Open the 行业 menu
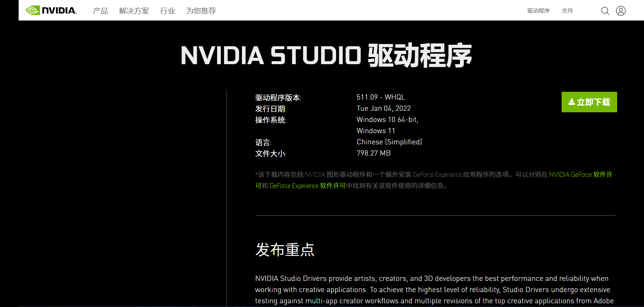This screenshot has height=307, width=644. (167, 11)
